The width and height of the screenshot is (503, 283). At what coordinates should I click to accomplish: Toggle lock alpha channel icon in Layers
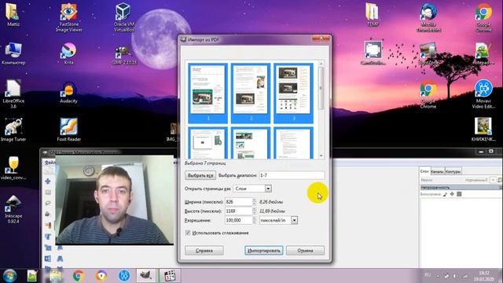tap(459, 194)
